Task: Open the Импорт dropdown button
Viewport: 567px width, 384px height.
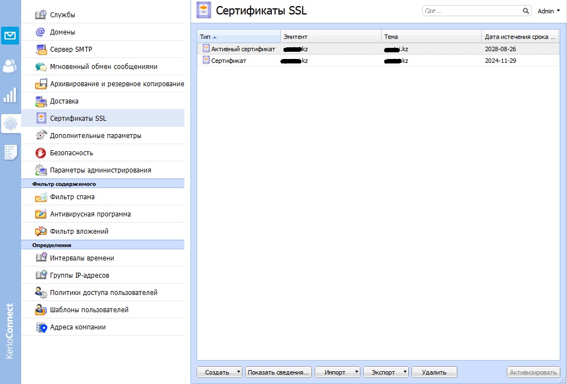Action: coord(337,372)
